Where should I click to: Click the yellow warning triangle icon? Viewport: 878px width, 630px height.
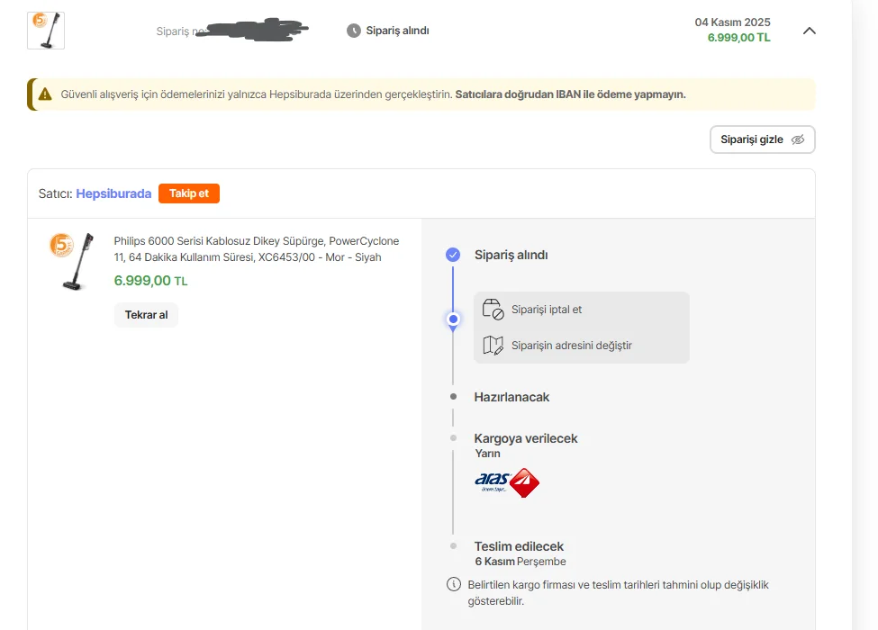click(x=45, y=94)
